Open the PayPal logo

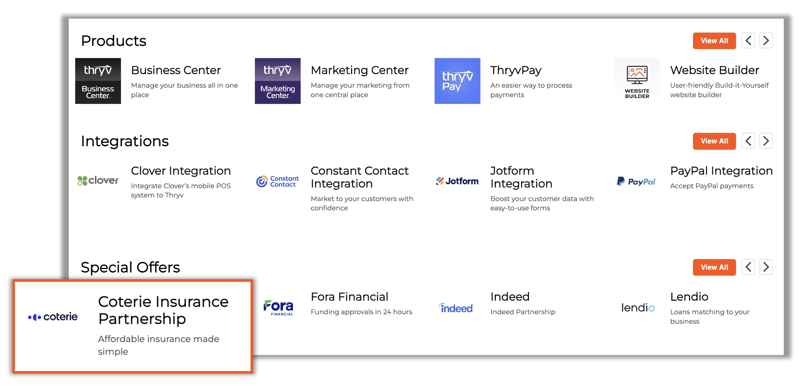point(636,182)
